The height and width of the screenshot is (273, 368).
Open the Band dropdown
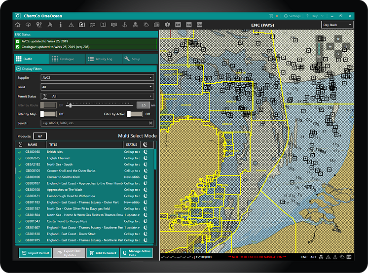(x=97, y=87)
